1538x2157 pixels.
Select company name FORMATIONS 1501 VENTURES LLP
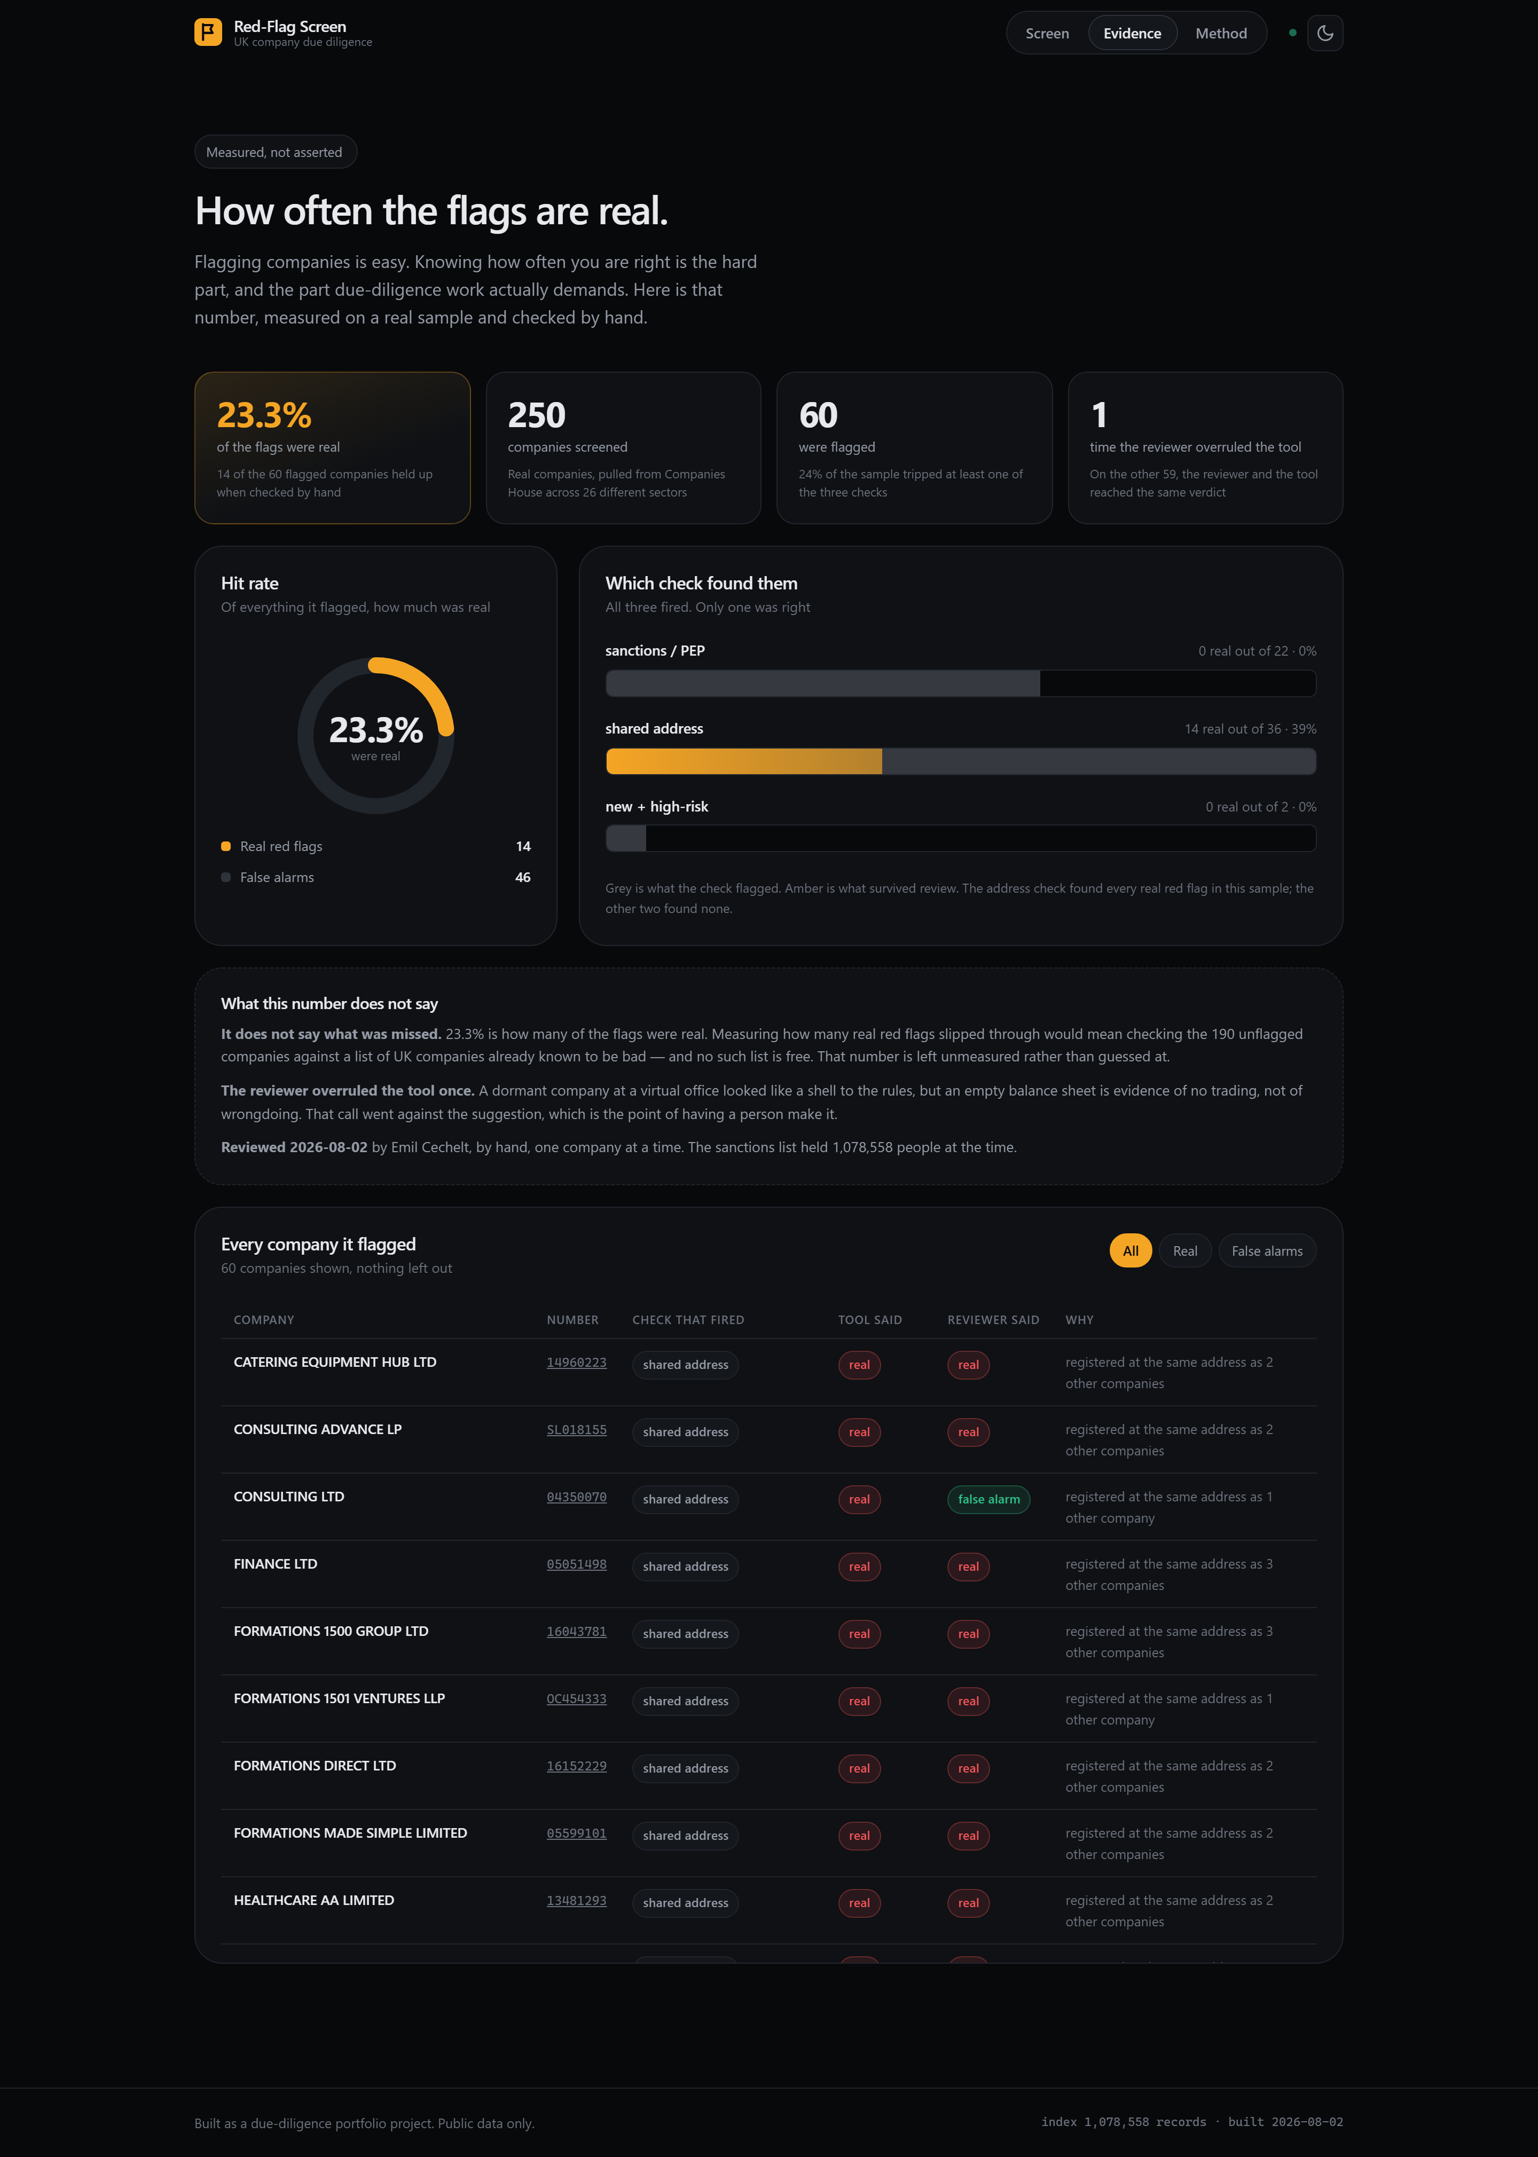[x=339, y=1699]
